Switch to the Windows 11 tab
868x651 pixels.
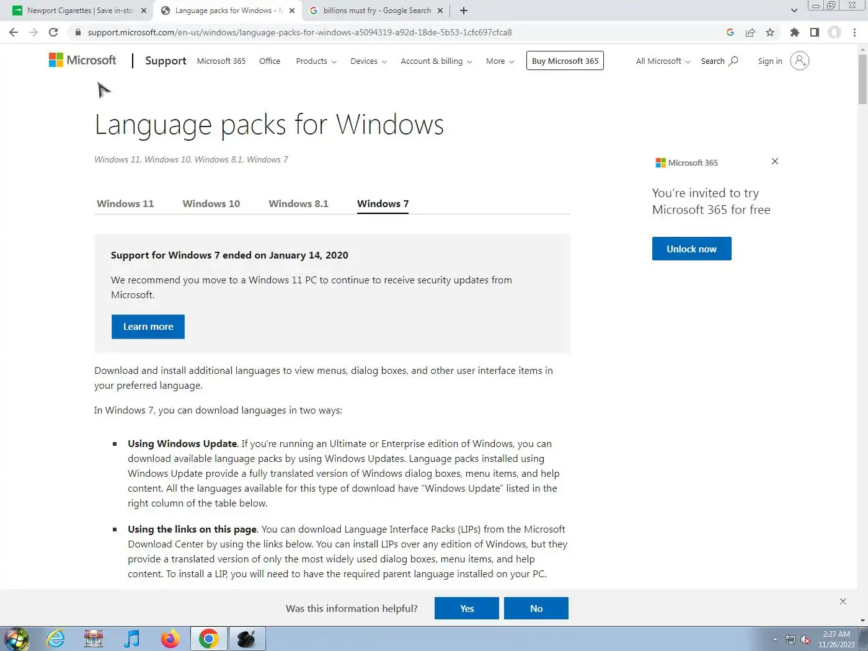pos(125,203)
